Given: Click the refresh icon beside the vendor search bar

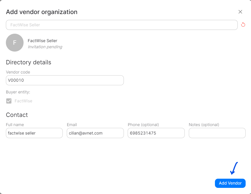Looking at the screenshot, I should pyautogui.click(x=243, y=25).
